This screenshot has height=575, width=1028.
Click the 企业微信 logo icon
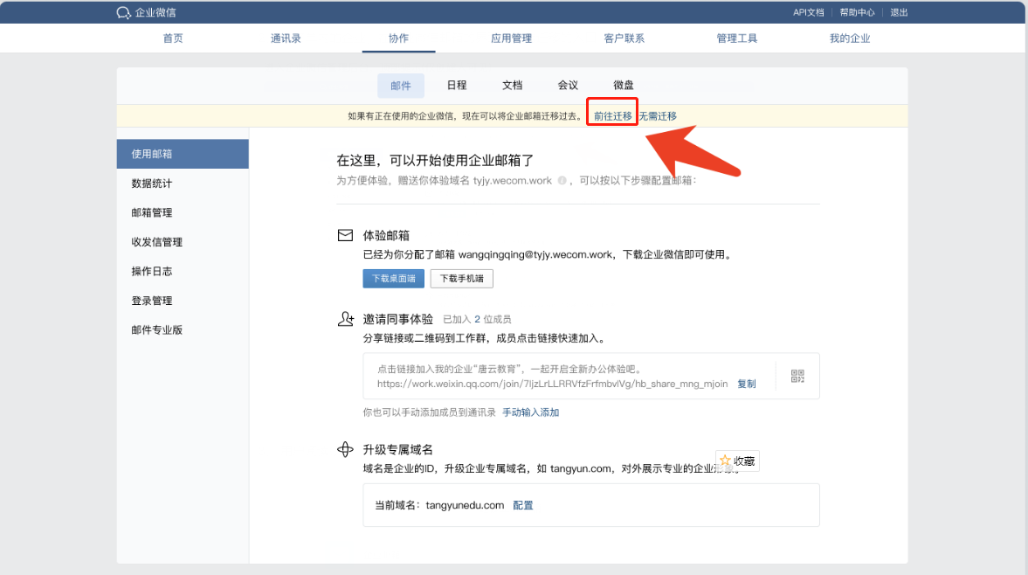click(x=123, y=13)
